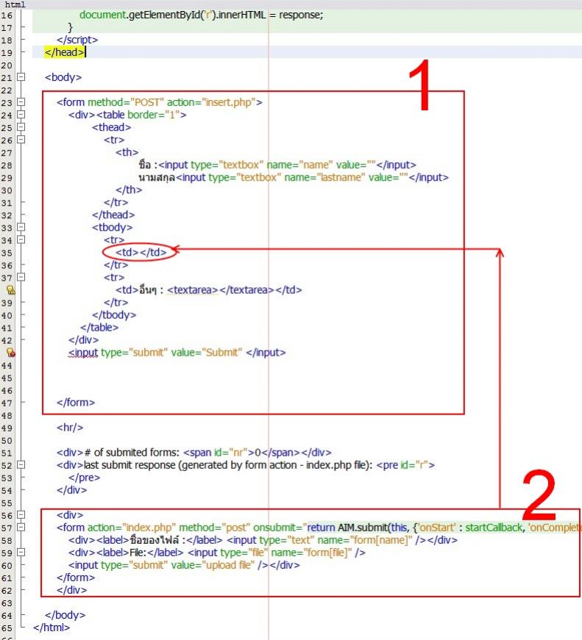This screenshot has width=582, height=640.
Task: Click the name="form[file]" attribute on line 59
Action: point(311,553)
